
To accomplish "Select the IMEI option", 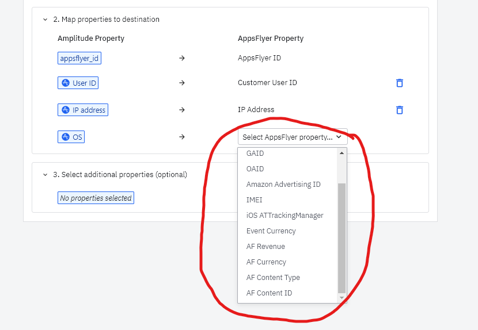I will point(255,200).
